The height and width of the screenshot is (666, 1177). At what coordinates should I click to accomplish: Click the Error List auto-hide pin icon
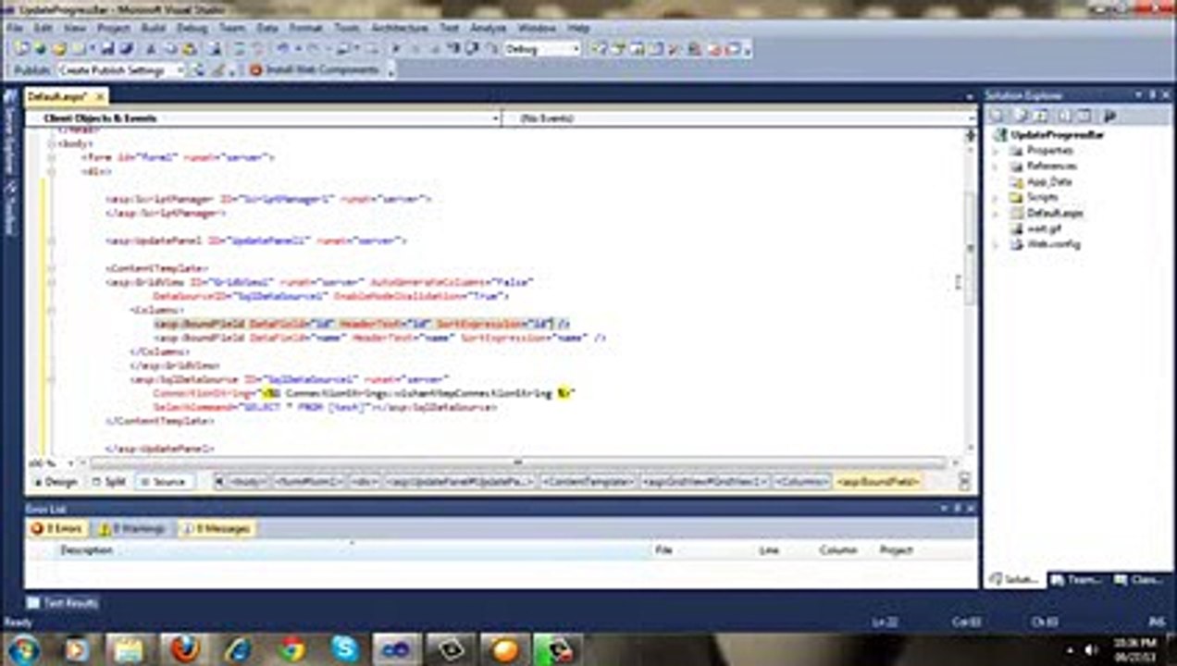958,509
